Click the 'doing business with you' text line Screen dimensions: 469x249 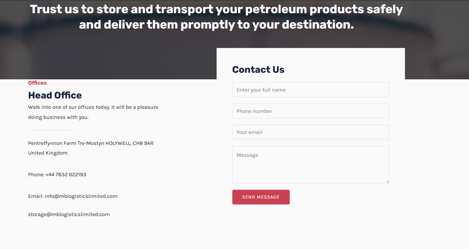(x=58, y=117)
